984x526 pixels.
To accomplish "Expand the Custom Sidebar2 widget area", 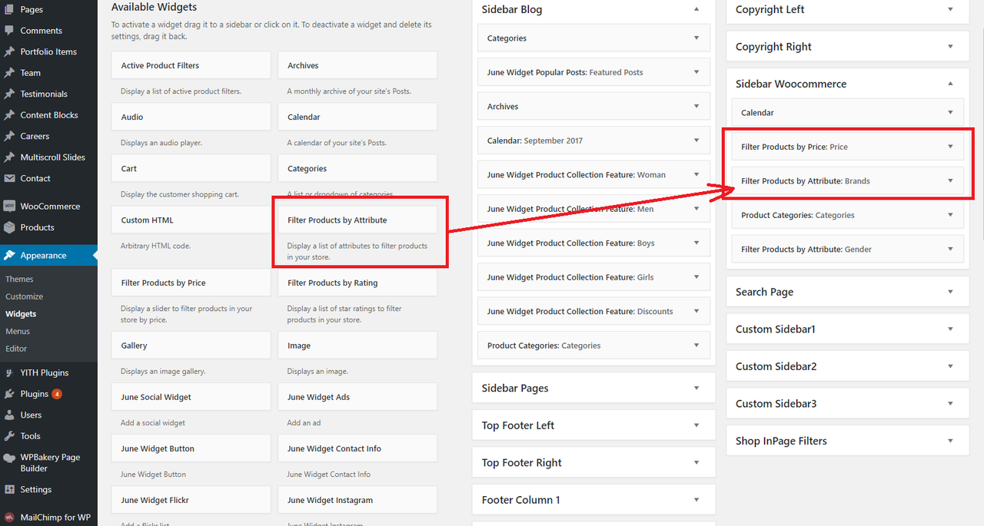I will (950, 366).
